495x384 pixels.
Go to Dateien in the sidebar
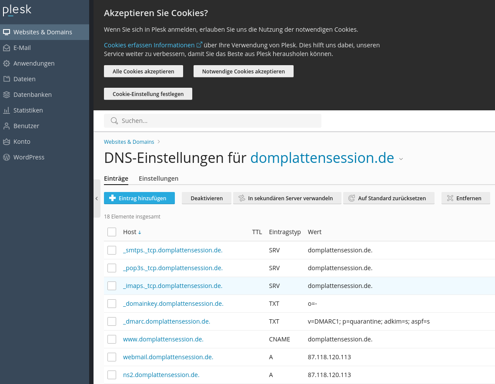(x=24, y=79)
